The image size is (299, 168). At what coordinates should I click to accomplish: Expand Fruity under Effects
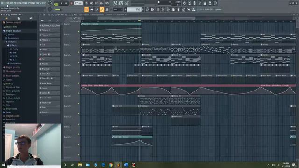tap(15, 49)
